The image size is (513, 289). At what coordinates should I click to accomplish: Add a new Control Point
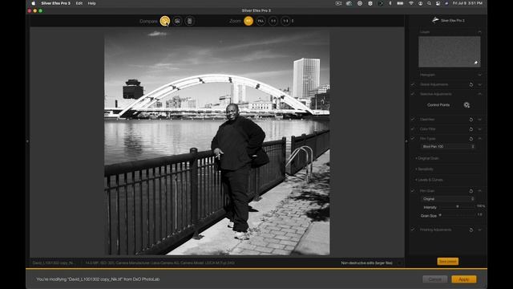click(x=467, y=105)
